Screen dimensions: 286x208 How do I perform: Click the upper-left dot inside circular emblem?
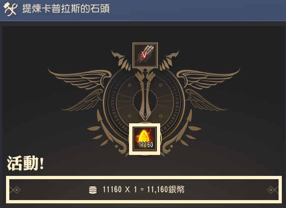point(130,85)
